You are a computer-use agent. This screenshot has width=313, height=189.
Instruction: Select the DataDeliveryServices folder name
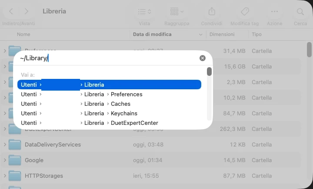pos(53,145)
